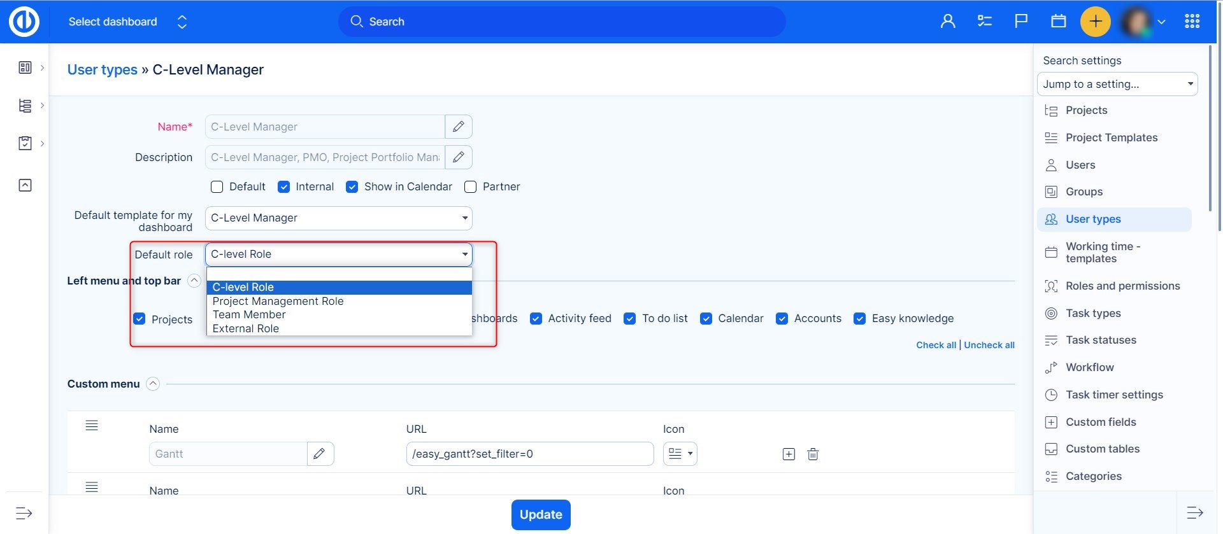1223x534 pixels.
Task: Open the Default template for my dashboard dropdown
Action: (338, 218)
